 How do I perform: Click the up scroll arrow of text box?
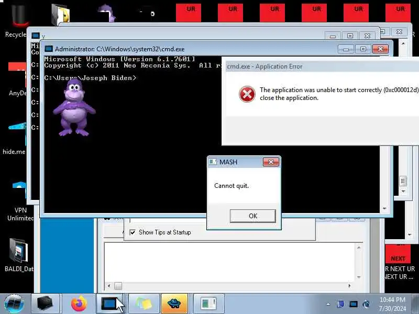(359, 248)
